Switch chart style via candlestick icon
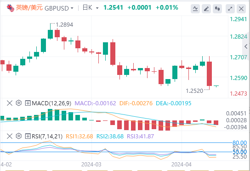The width and height of the screenshot is (250, 171). [217, 8]
